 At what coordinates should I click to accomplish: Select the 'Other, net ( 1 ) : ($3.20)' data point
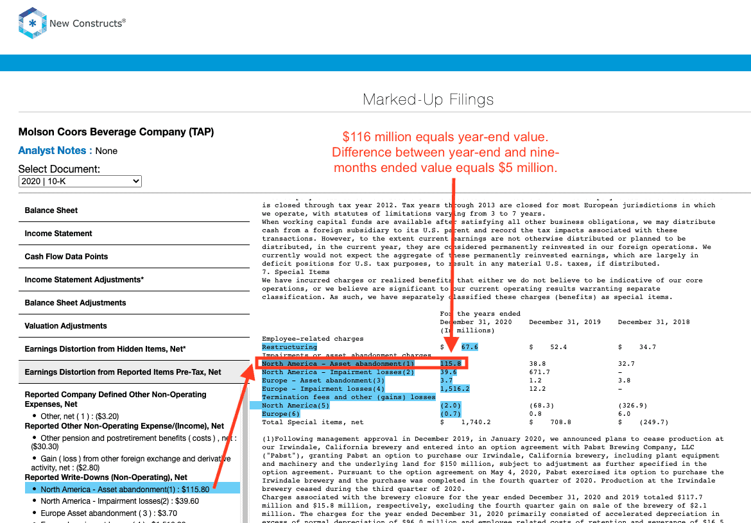pos(80,416)
